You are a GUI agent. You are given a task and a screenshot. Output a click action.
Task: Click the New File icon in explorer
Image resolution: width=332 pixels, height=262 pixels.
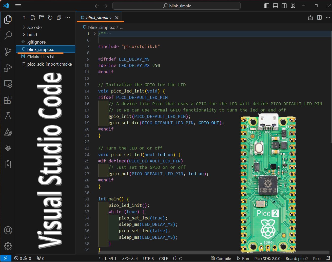coord(33,18)
